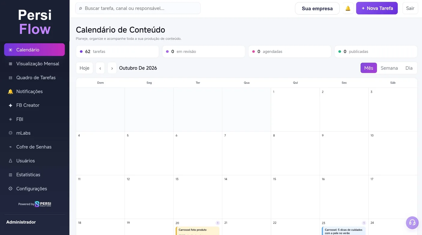Select day 8 cell in calendar
The height and width of the screenshot is (235, 422).
coord(295,153)
